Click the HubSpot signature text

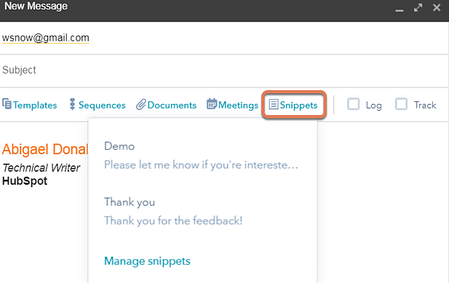(x=25, y=181)
